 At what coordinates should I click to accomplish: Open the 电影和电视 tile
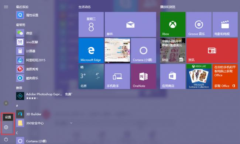pos(225,25)
